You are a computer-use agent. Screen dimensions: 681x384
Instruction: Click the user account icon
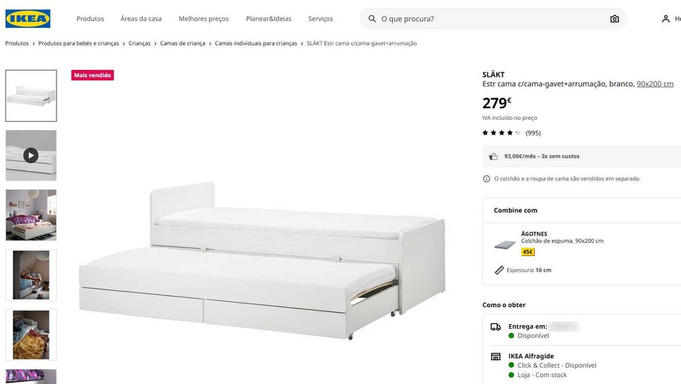click(665, 18)
